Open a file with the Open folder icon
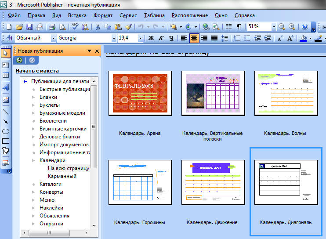The height and width of the screenshot is (239, 326). click(19, 27)
